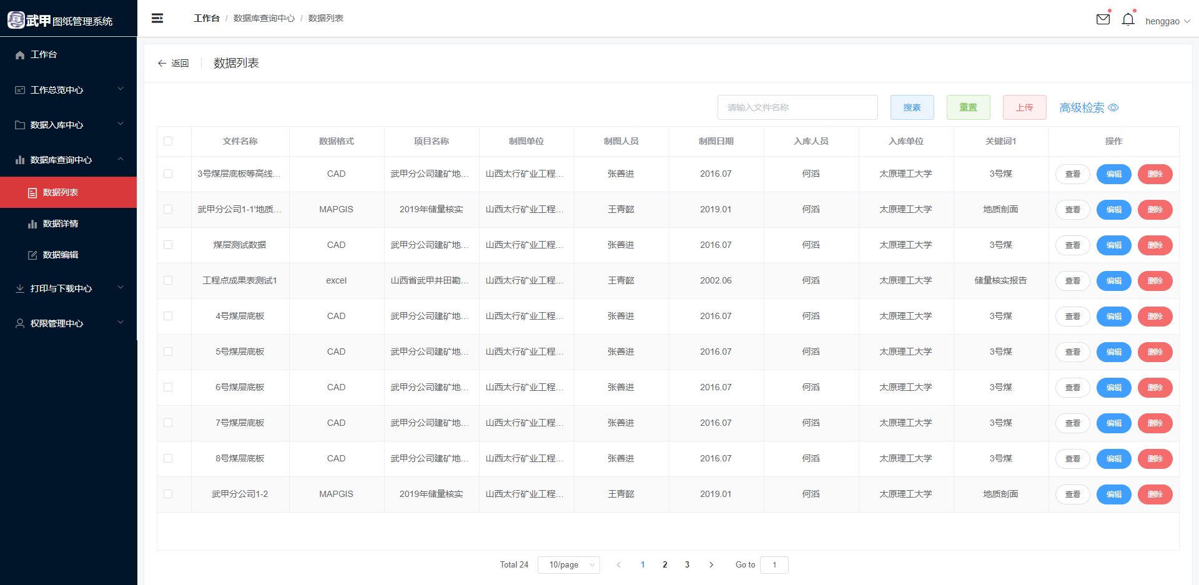Click the red 上传 upload button
This screenshot has width=1199, height=585.
point(1024,107)
